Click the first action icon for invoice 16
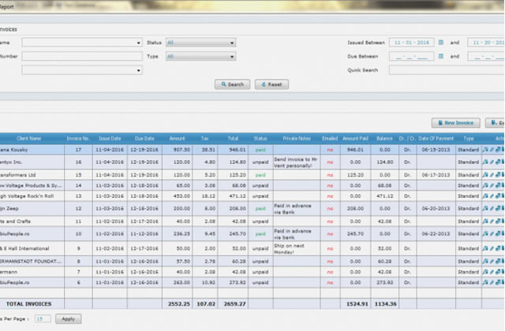505x331 pixels. tap(485, 162)
